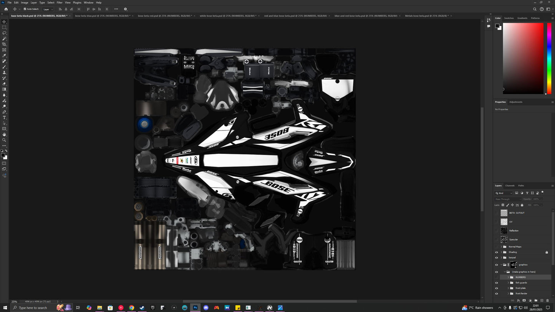Select the Blur tool

(4, 95)
